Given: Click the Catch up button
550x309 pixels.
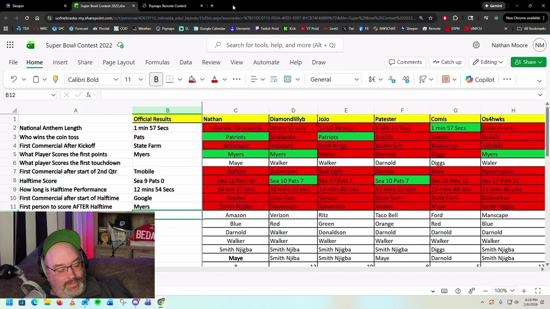Looking at the screenshot, I should [x=447, y=62].
